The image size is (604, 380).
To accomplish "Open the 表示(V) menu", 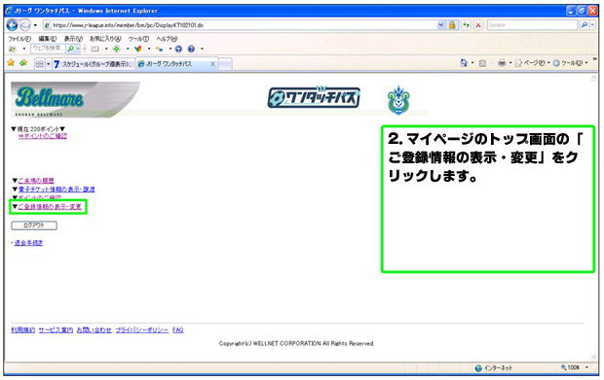I will (73, 39).
